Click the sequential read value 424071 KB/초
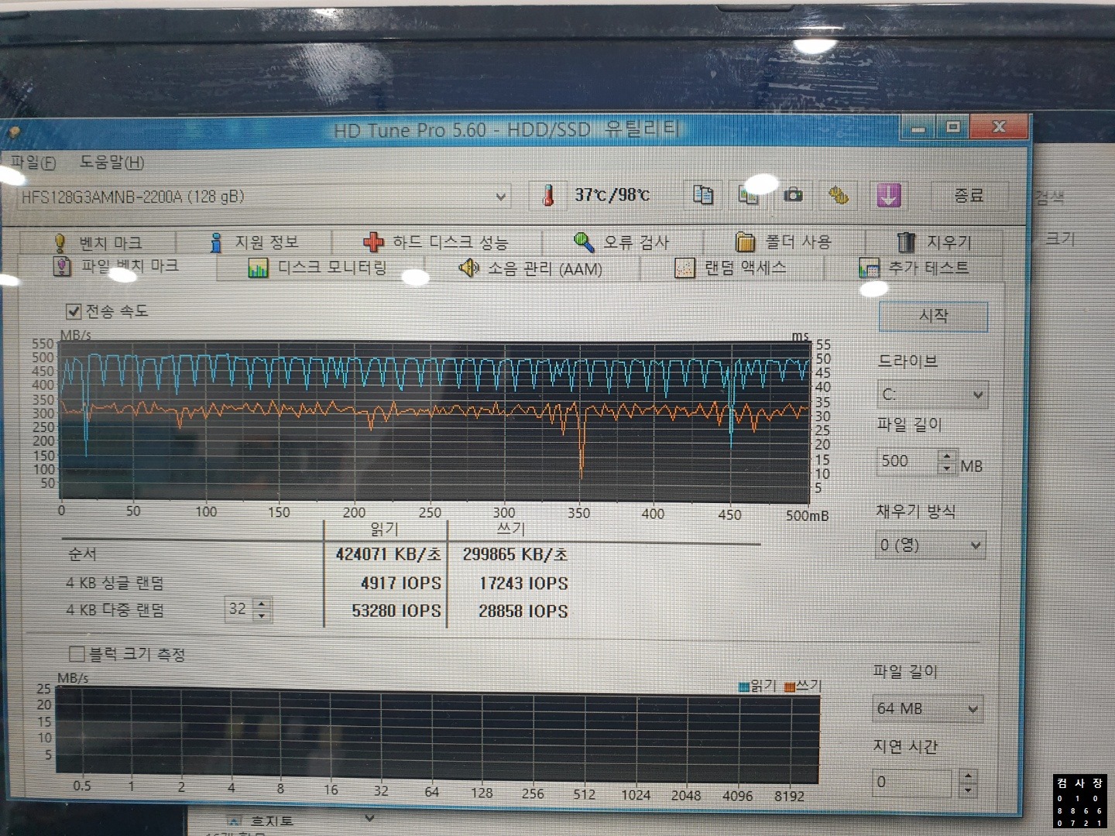 [x=388, y=554]
